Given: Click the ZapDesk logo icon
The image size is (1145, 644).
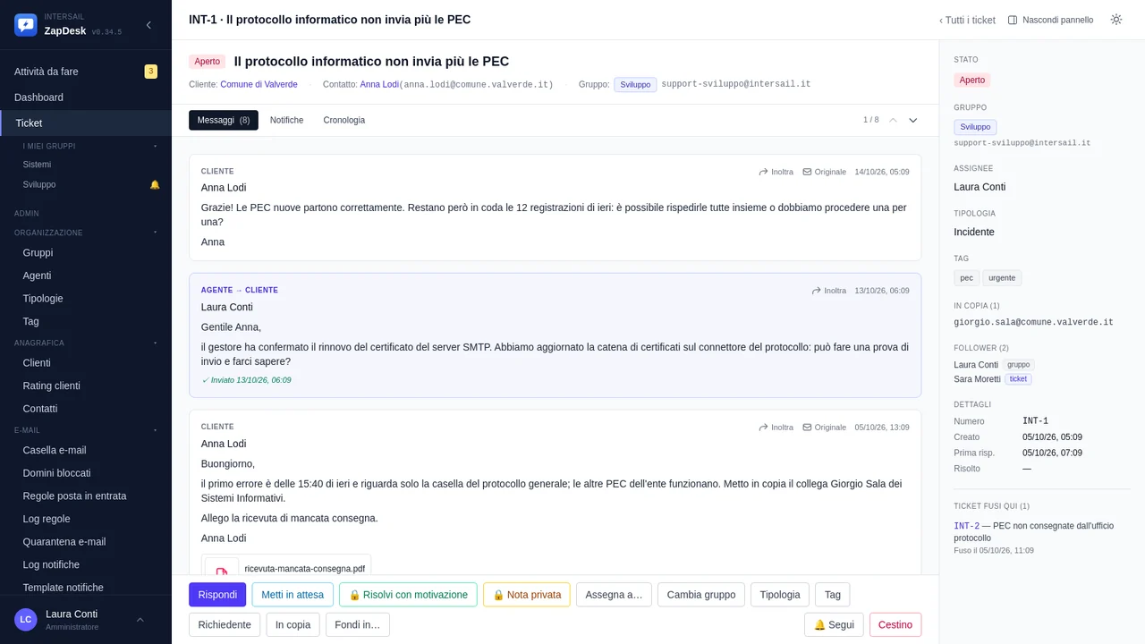Looking at the screenshot, I should click(26, 25).
